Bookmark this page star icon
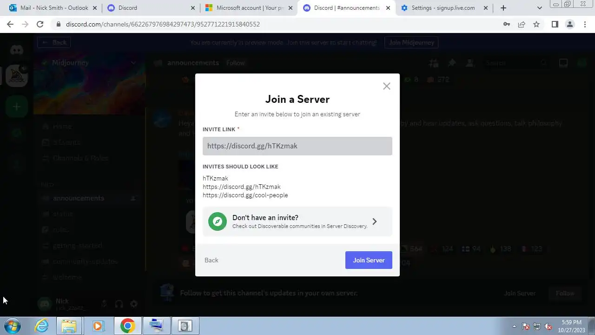Viewport: 595px width, 335px height. click(536, 24)
